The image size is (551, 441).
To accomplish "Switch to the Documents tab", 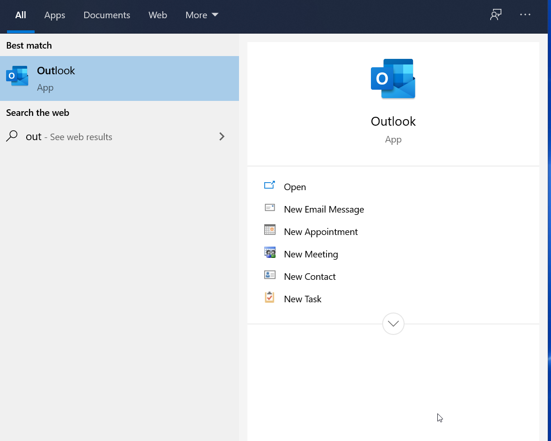I will [x=107, y=15].
